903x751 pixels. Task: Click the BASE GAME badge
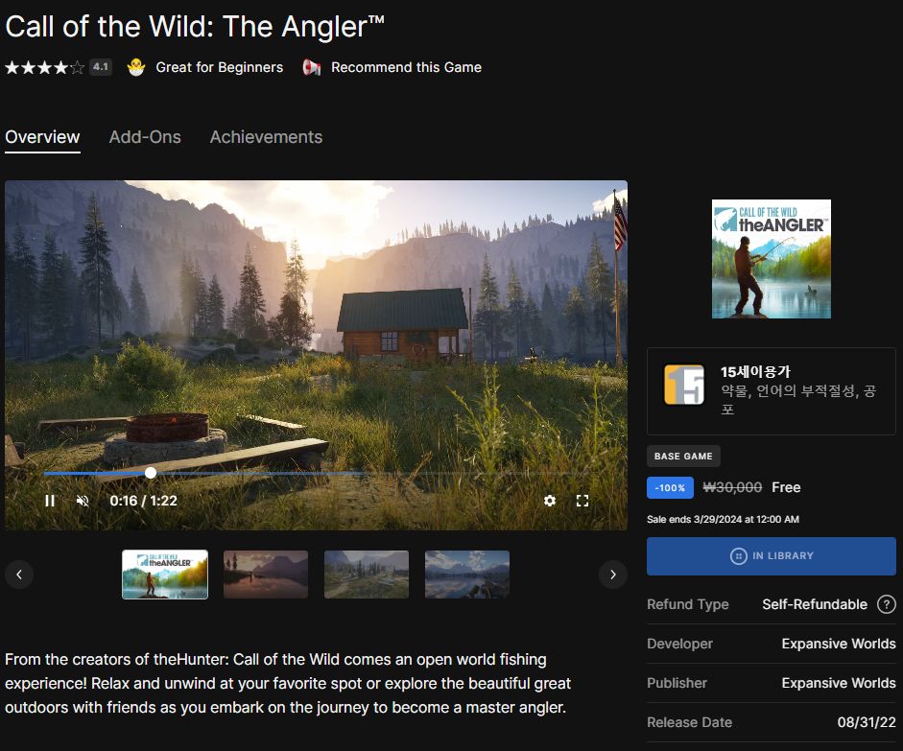[683, 456]
